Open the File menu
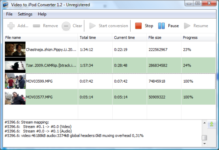The image size is (219, 150). click(x=9, y=14)
